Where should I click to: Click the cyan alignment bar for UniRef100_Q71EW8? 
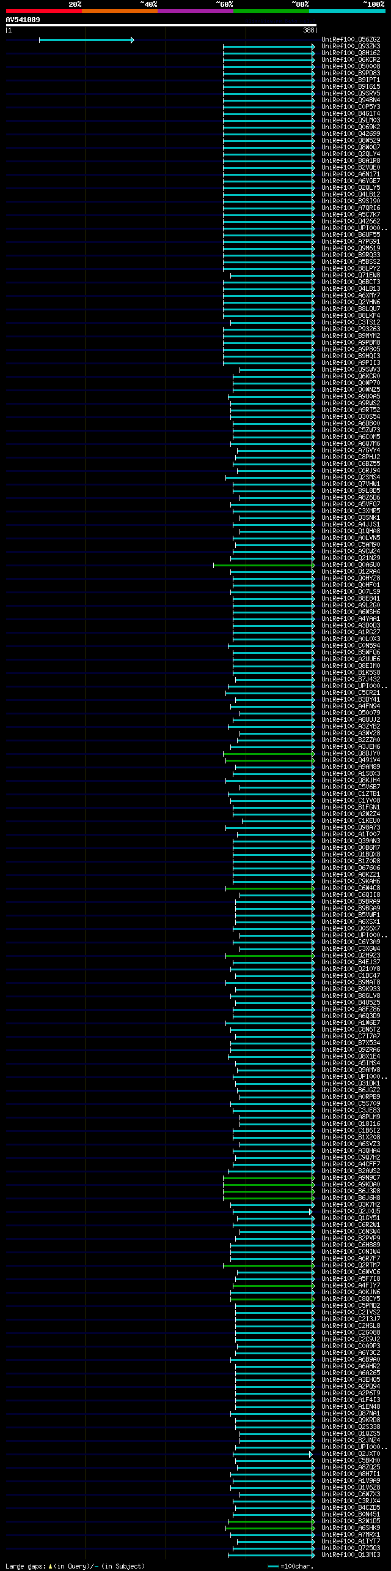coord(272,276)
